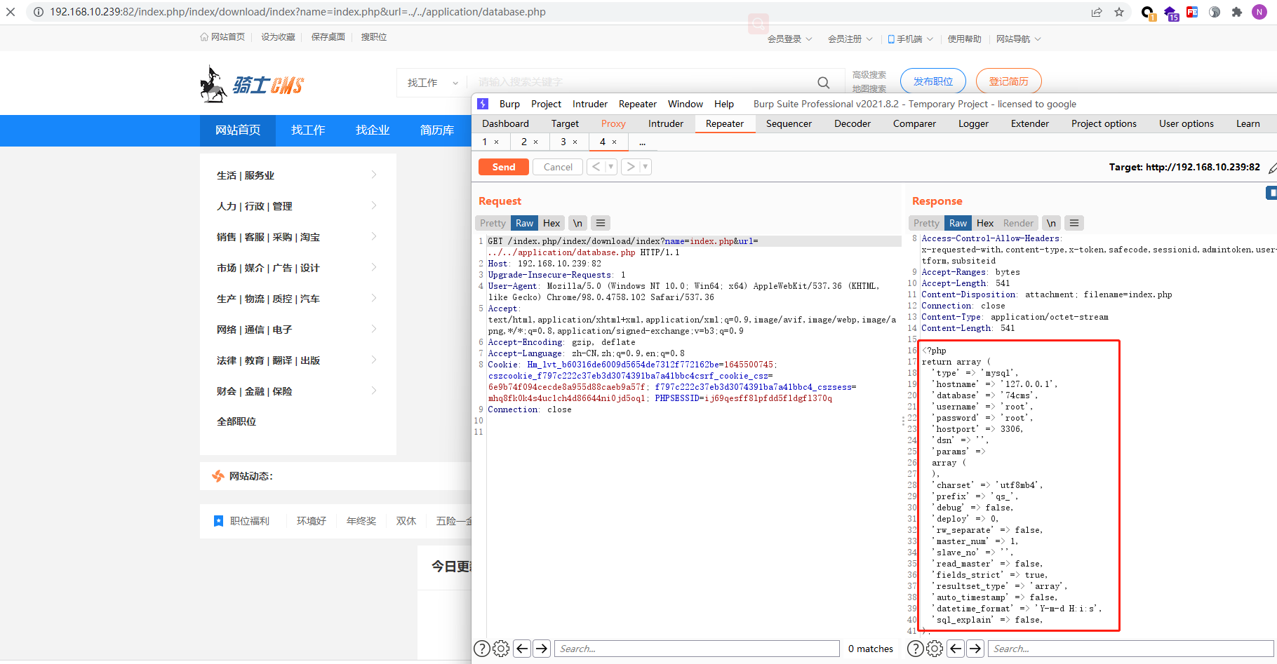The width and height of the screenshot is (1277, 664).
Task: Go to next search match with right arrow
Action: pos(542,649)
